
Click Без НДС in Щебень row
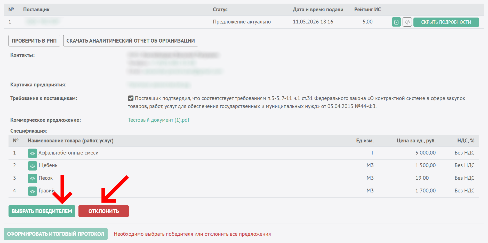pyautogui.click(x=465, y=165)
